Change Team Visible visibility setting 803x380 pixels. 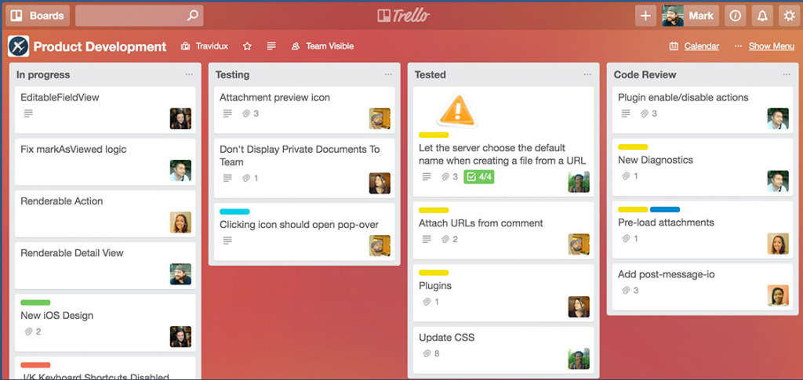[x=322, y=46]
